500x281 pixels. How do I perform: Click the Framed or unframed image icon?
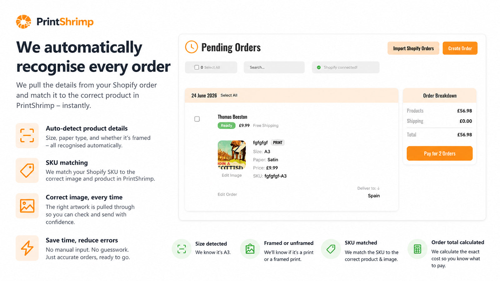(x=250, y=249)
